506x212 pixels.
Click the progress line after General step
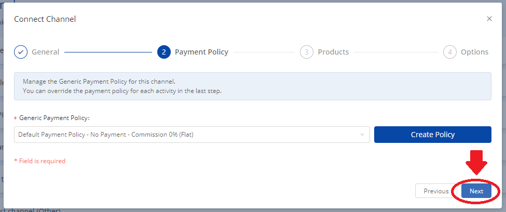tap(108, 52)
